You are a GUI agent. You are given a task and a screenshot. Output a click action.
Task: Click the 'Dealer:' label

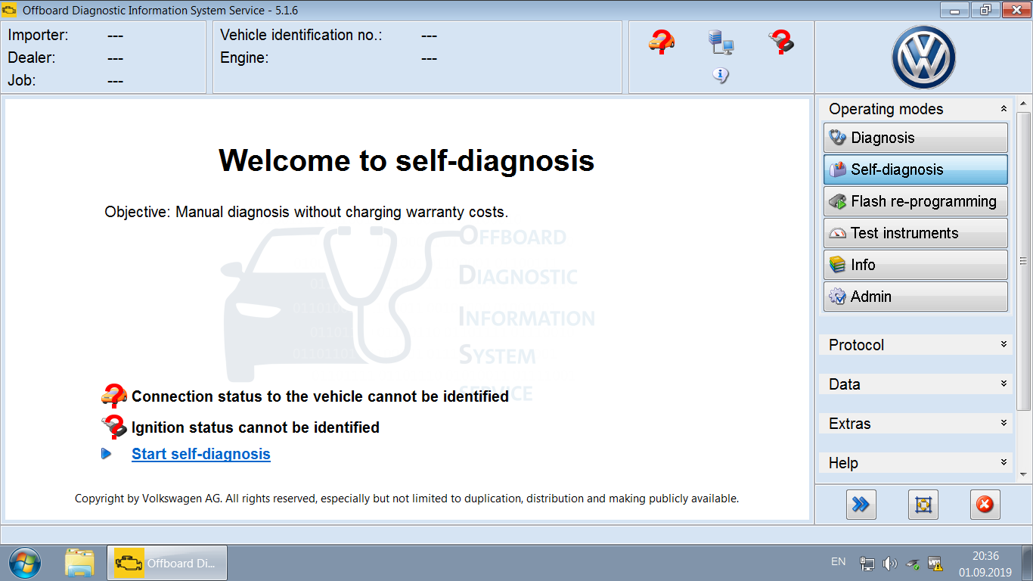[32, 57]
